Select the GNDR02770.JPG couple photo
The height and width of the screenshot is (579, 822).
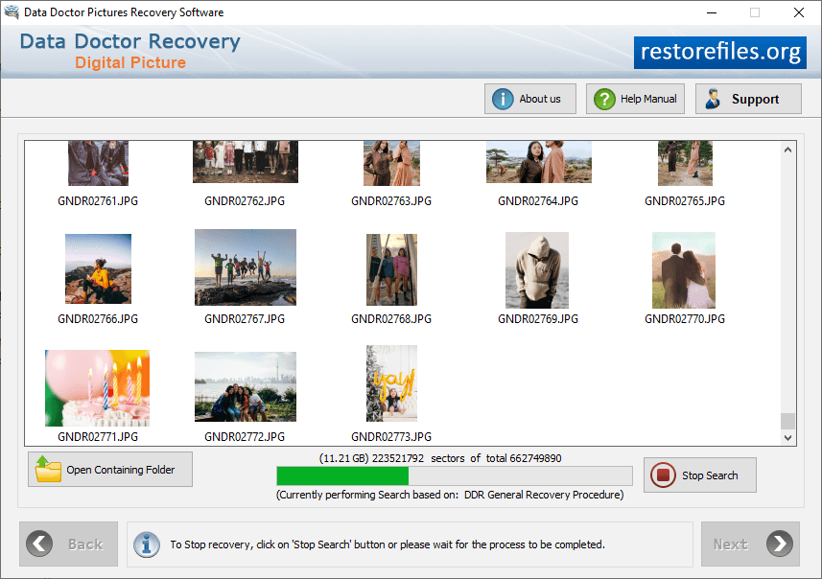point(684,270)
